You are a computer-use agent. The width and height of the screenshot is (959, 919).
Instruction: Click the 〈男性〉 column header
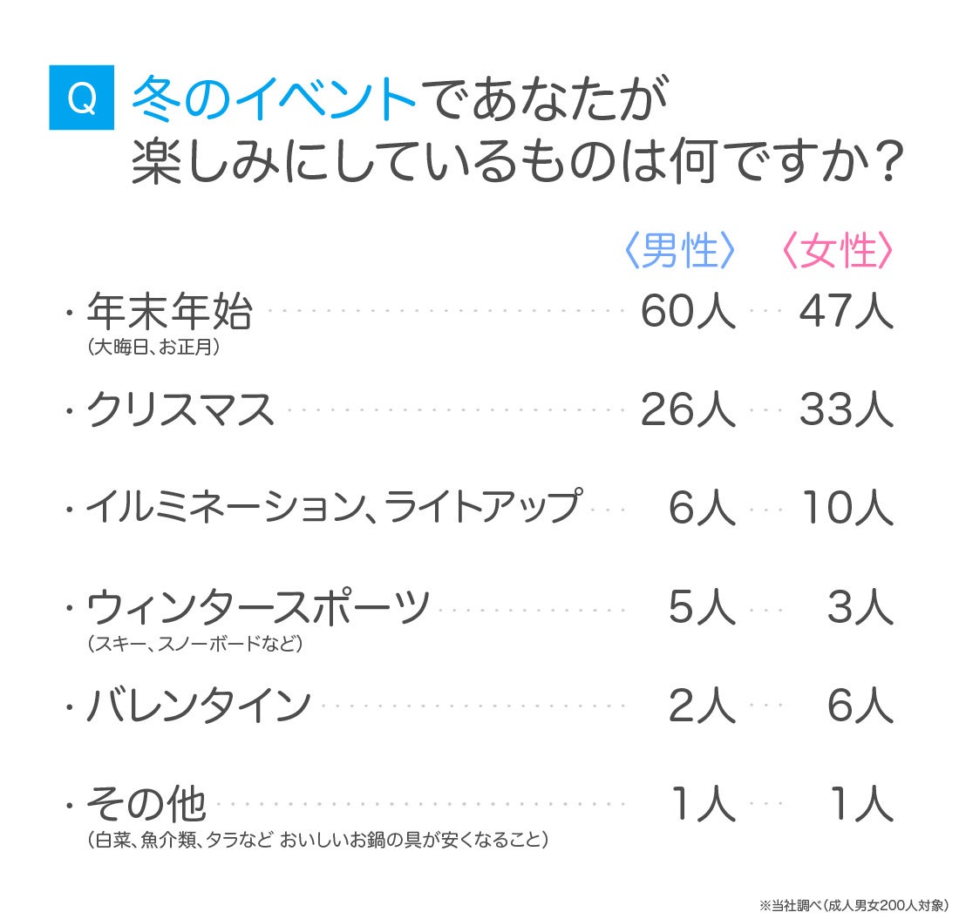680,252
